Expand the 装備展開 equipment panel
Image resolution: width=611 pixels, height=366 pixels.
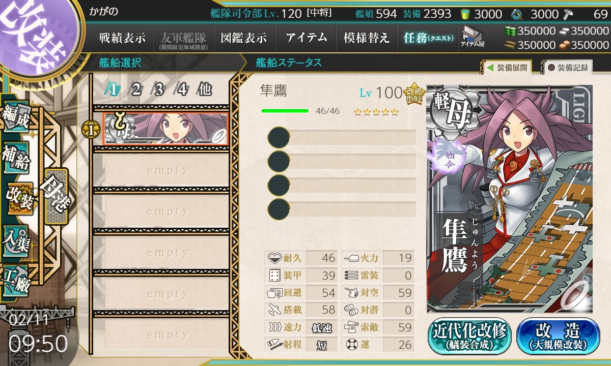coord(507,68)
